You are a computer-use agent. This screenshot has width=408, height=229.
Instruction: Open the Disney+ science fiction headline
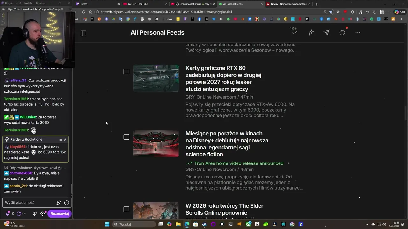227,144
